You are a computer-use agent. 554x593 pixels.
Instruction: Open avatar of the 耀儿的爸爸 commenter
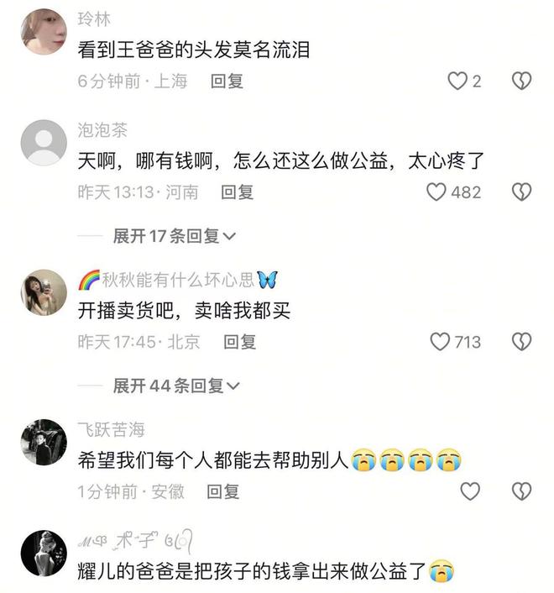click(44, 554)
